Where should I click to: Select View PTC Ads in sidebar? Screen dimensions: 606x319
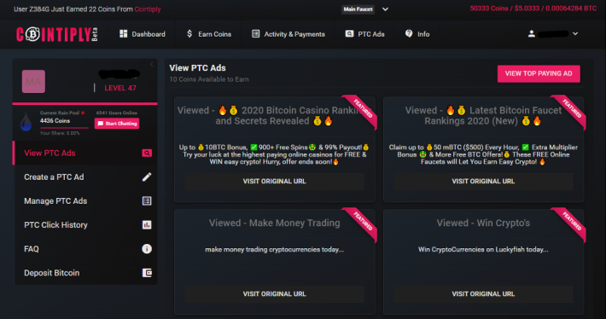click(x=86, y=154)
